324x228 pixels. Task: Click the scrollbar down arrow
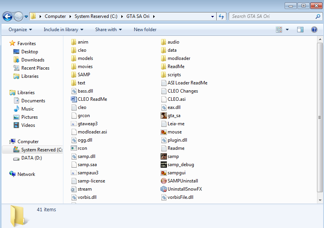(x=320, y=200)
